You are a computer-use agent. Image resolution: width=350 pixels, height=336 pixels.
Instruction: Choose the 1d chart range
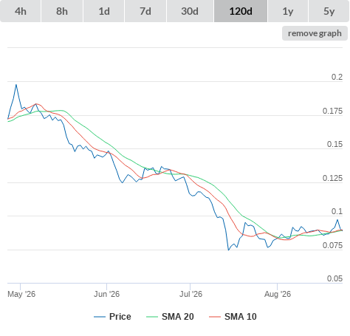tap(104, 11)
